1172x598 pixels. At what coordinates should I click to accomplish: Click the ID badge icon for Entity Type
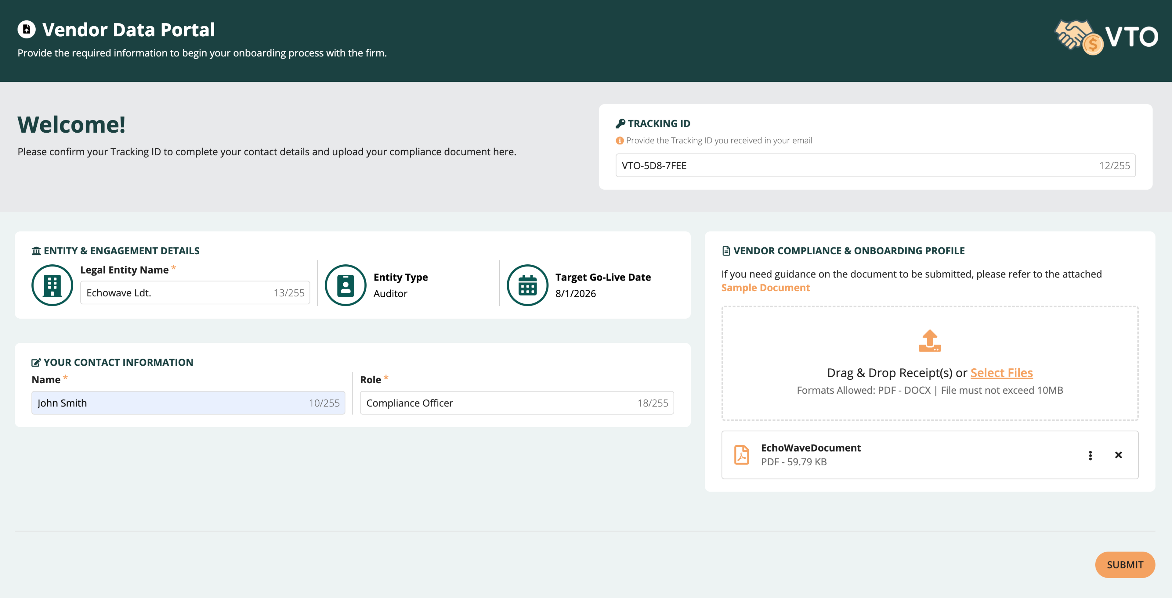pos(346,285)
